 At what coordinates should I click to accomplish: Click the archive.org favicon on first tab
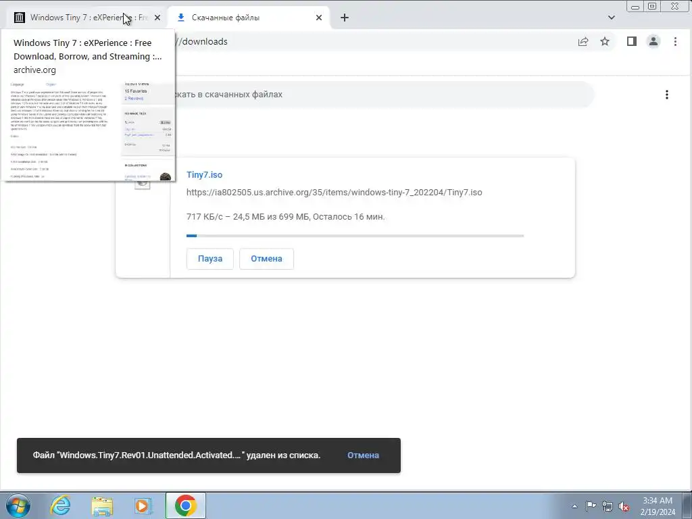20,18
